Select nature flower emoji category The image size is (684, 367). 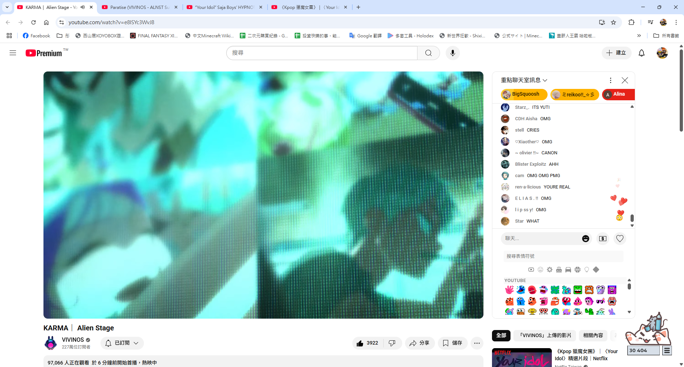coord(550,270)
